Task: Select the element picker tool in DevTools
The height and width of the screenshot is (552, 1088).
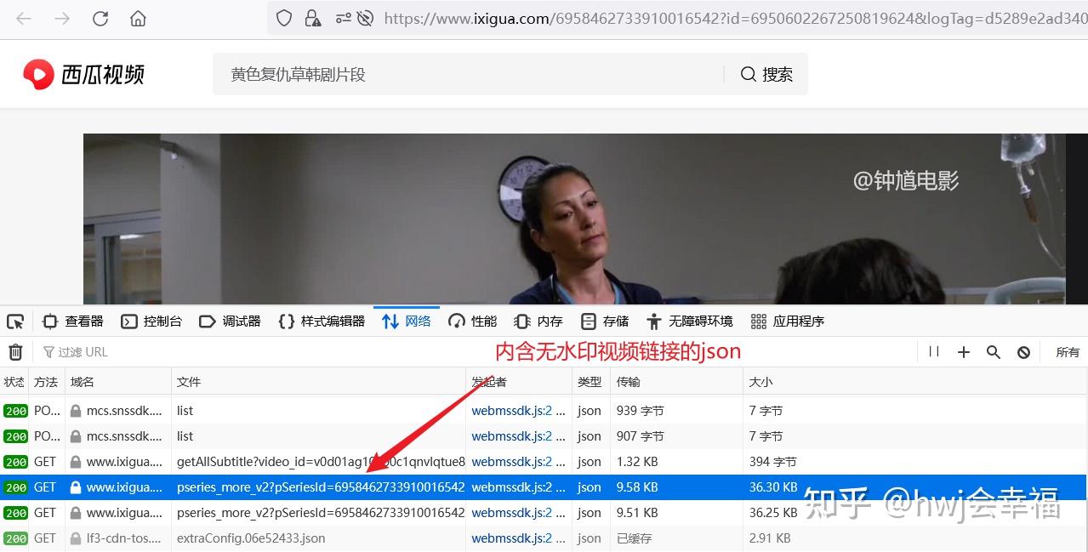Action: pyautogui.click(x=14, y=321)
